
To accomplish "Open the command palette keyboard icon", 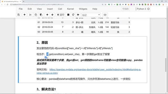I will coord(105,15).
